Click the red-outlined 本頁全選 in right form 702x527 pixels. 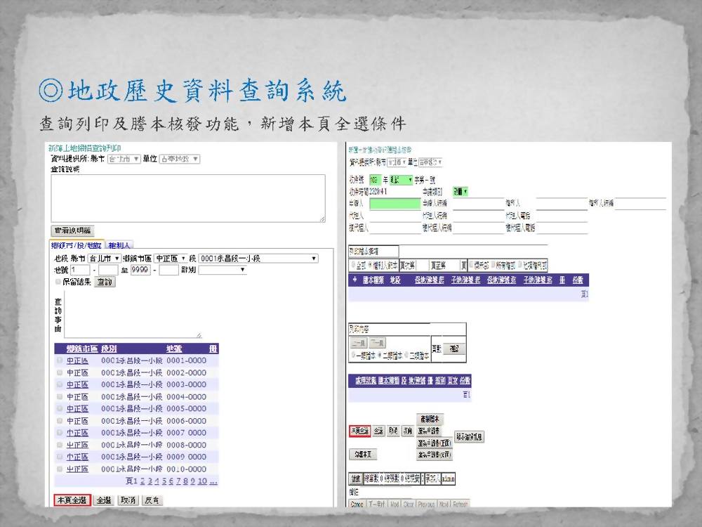pos(359,431)
